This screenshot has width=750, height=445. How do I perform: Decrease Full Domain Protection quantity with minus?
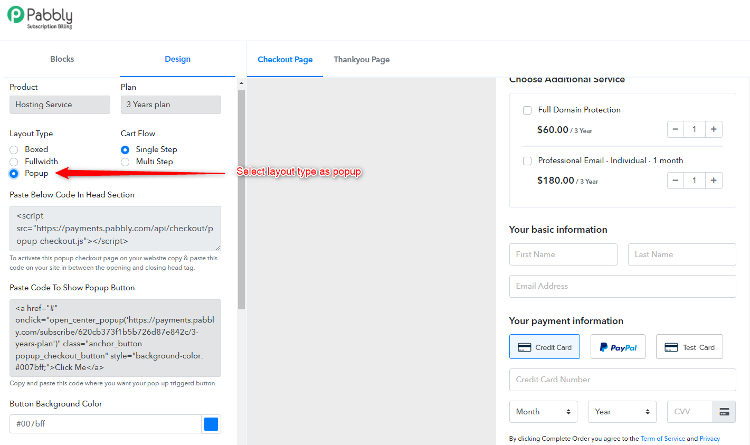click(x=676, y=129)
